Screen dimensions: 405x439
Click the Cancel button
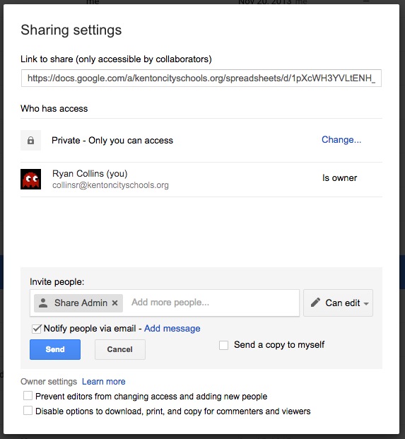[x=120, y=349]
